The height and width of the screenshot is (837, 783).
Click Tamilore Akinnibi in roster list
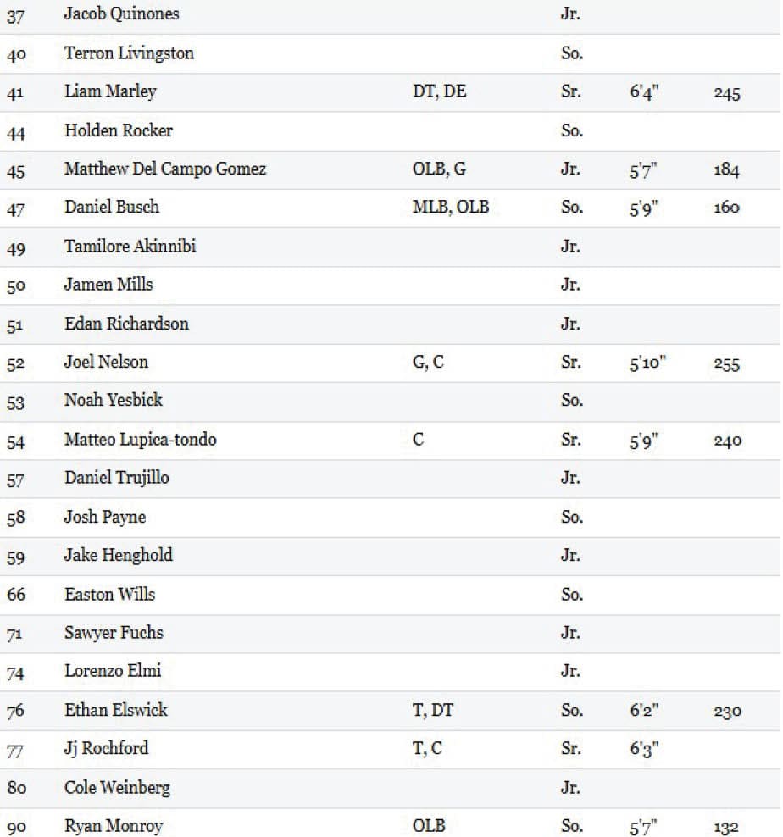tap(130, 247)
